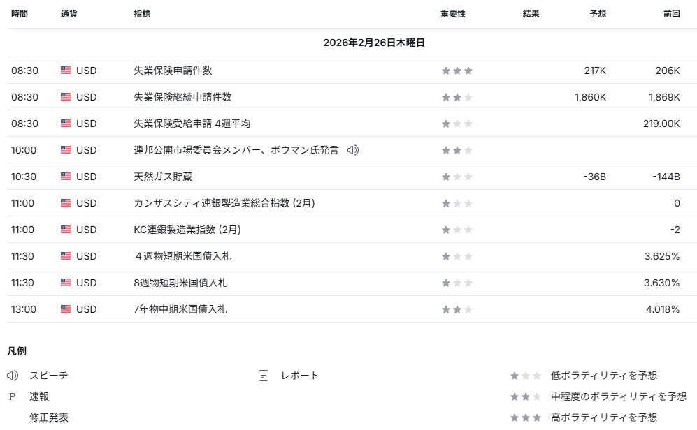Screen dimensions: 697x430
Task: Click the 重要性 column header
Action: click(x=452, y=14)
